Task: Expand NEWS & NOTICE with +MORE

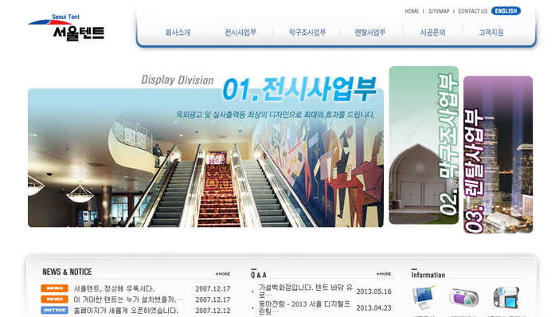Action: [x=223, y=274]
